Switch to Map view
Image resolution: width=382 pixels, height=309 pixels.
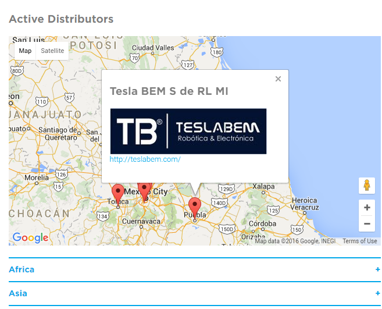[25, 51]
